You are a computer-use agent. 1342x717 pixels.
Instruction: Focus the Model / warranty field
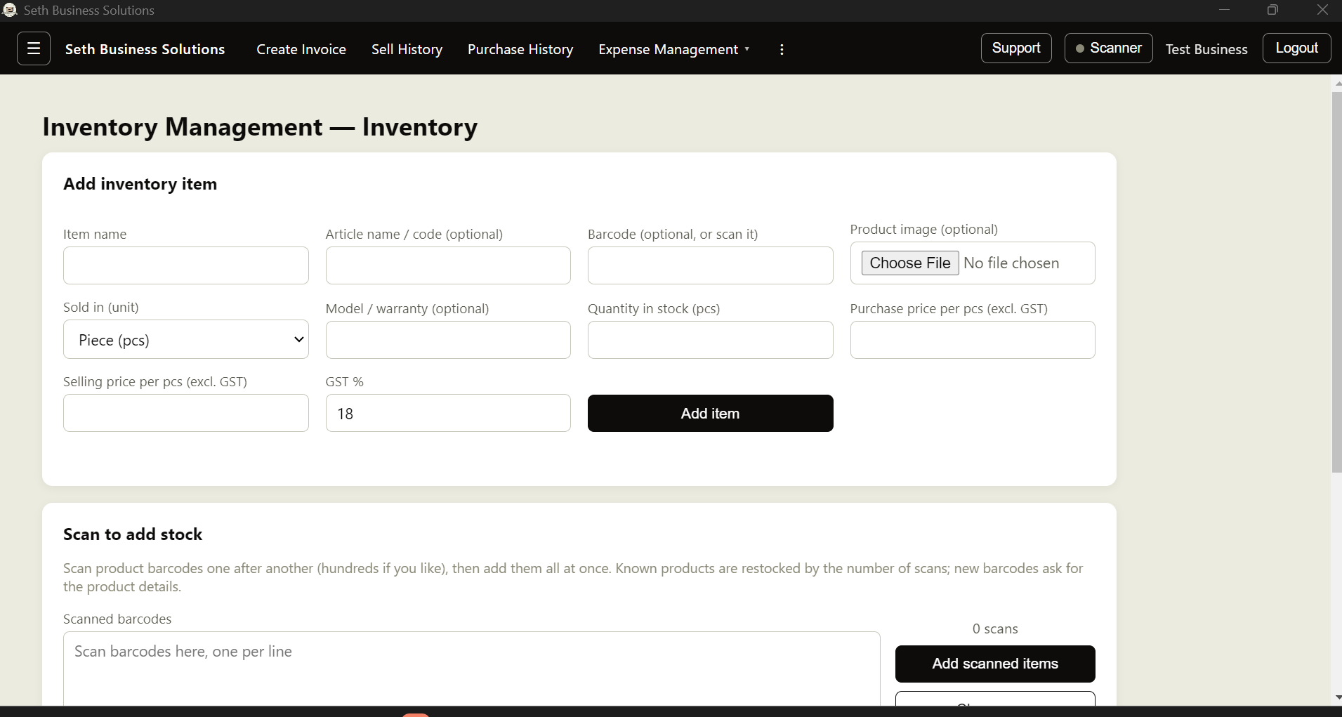pos(448,340)
